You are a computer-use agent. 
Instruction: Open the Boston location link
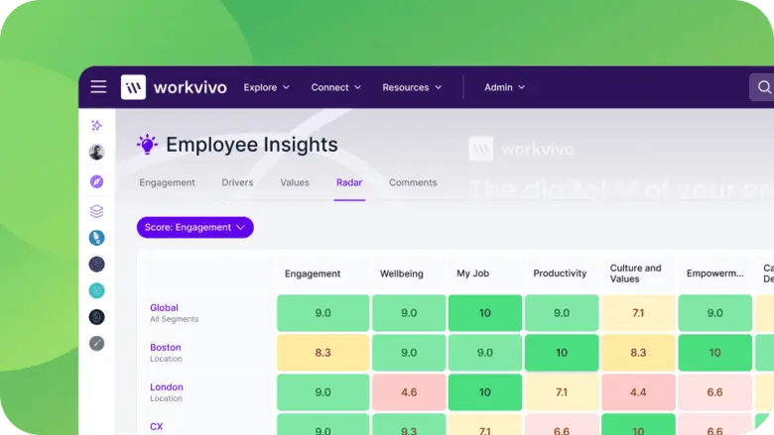point(166,348)
